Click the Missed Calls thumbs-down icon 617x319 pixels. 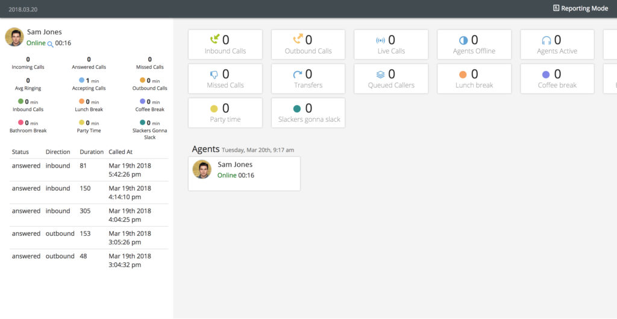pos(214,75)
